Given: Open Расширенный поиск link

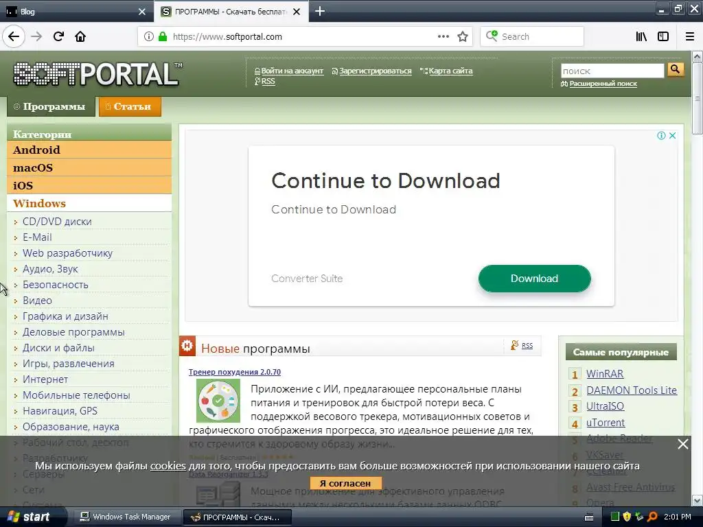Looking at the screenshot, I should (x=603, y=84).
